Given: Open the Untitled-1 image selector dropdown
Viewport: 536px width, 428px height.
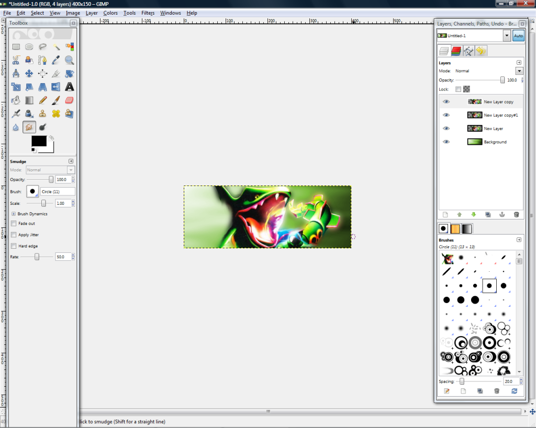Looking at the screenshot, I should point(507,36).
